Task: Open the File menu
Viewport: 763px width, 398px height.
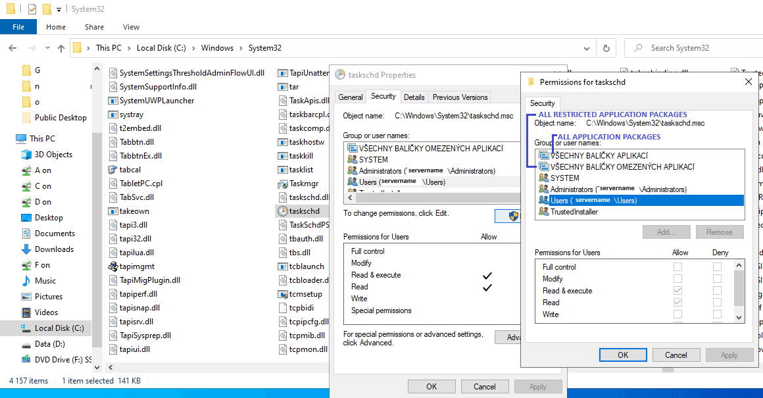Action: pyautogui.click(x=18, y=27)
